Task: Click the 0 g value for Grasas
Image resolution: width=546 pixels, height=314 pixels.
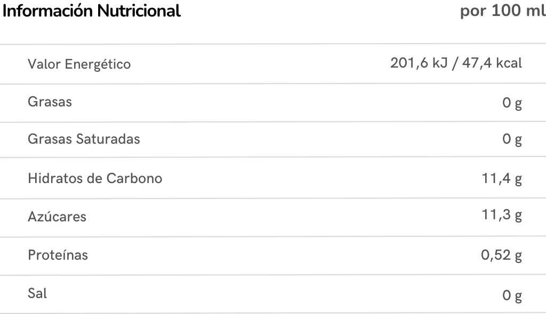Action: click(x=512, y=103)
